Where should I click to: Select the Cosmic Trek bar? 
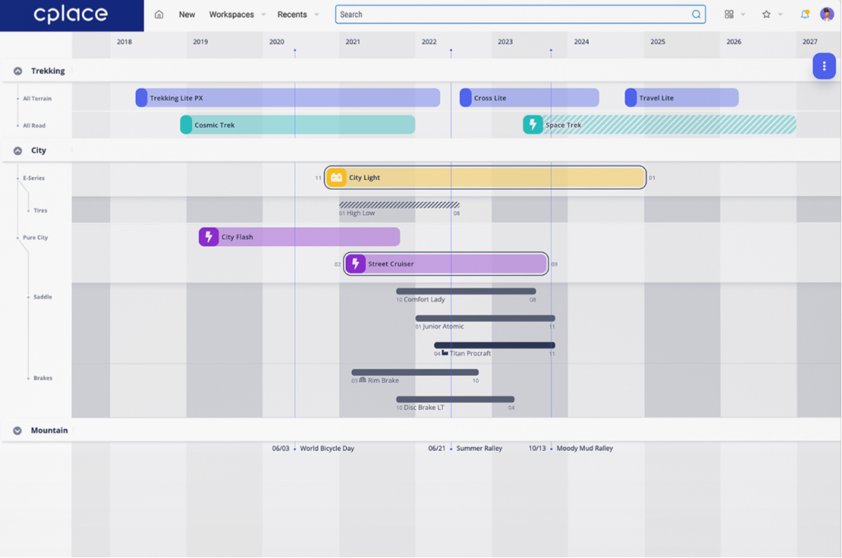[298, 125]
